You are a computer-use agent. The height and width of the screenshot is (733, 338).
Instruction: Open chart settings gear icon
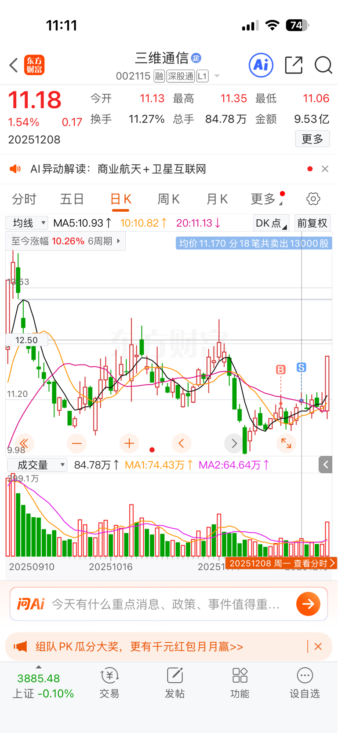[x=313, y=199]
